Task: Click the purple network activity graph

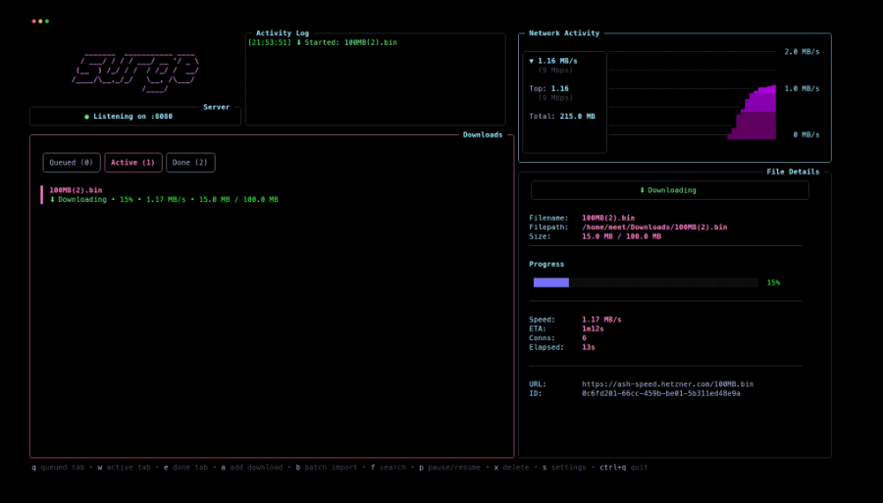Action: [753, 112]
